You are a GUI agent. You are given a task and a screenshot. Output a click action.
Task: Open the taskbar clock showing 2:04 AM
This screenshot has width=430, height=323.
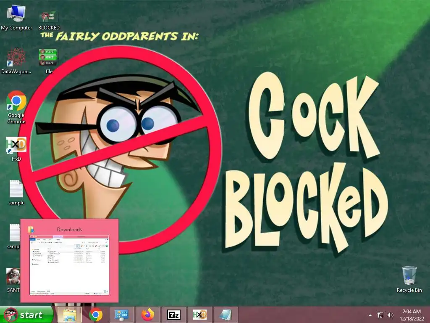pos(412,315)
